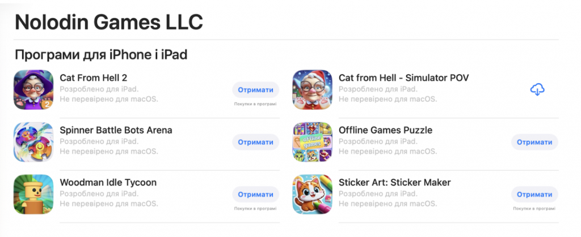Get the Sticker Art: Sticker Maker app
581x237 pixels.
pos(534,195)
